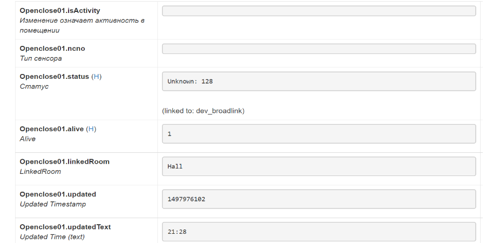The image size is (486, 243).
Task: Click the Openclose01.isActivity value field
Action: pos(319,11)
